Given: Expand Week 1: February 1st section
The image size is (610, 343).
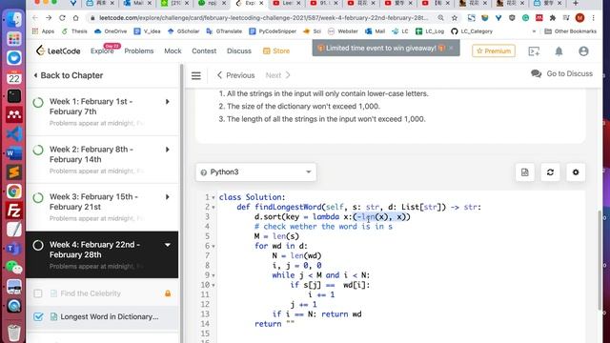Looking at the screenshot, I should tap(168, 102).
